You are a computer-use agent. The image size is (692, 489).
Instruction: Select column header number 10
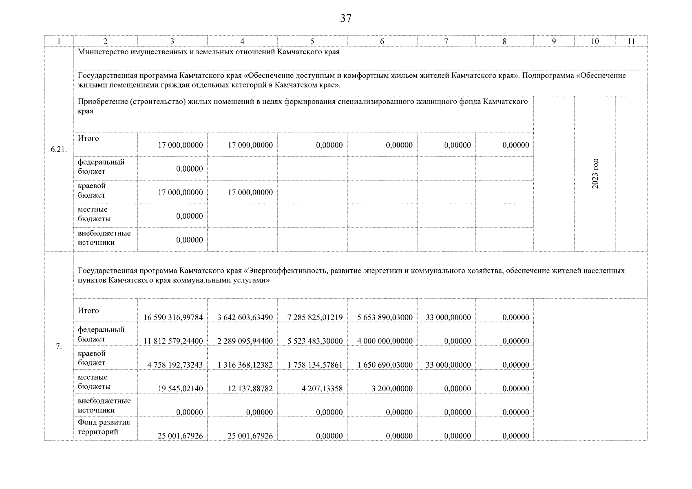(595, 41)
